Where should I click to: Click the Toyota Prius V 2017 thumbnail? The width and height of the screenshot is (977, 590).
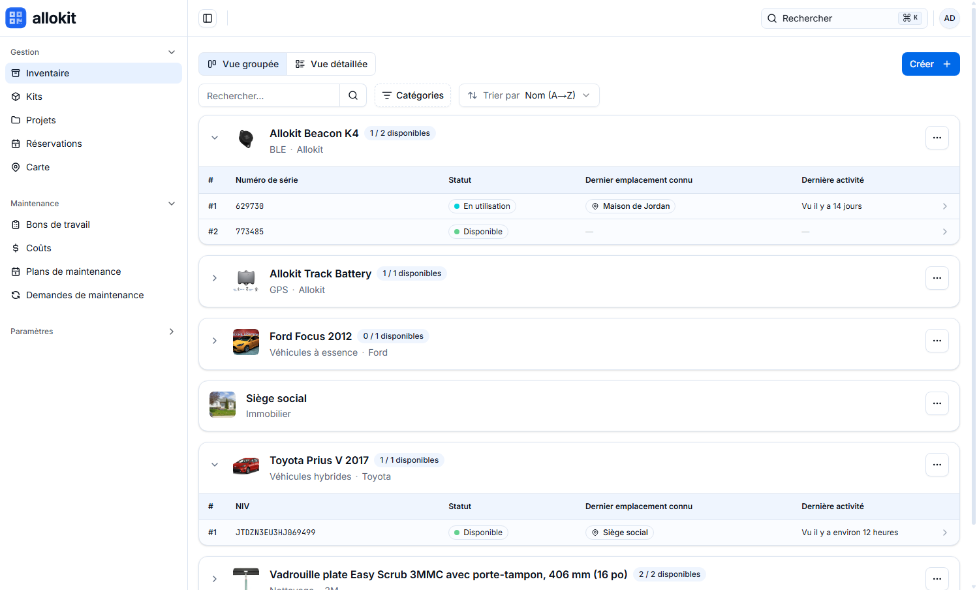click(246, 466)
